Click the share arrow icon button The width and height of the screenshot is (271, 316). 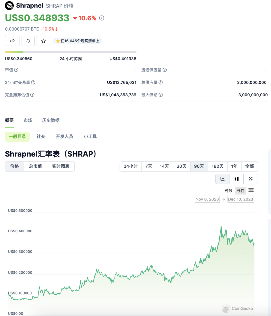(12, 41)
